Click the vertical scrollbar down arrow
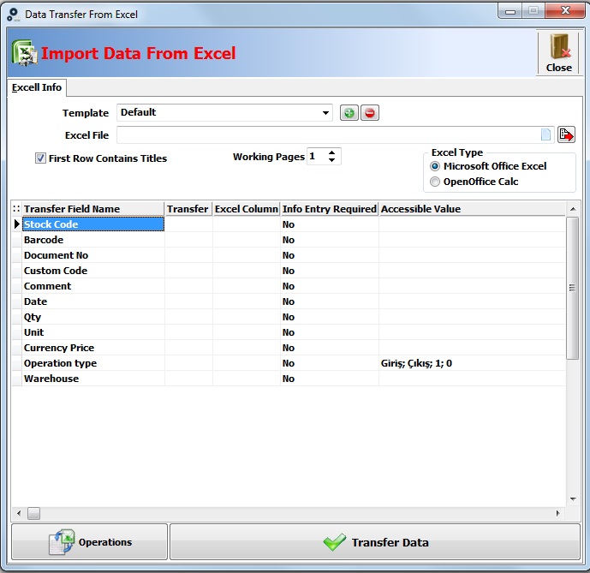Viewport: 590px width, 573px height. pyautogui.click(x=573, y=498)
